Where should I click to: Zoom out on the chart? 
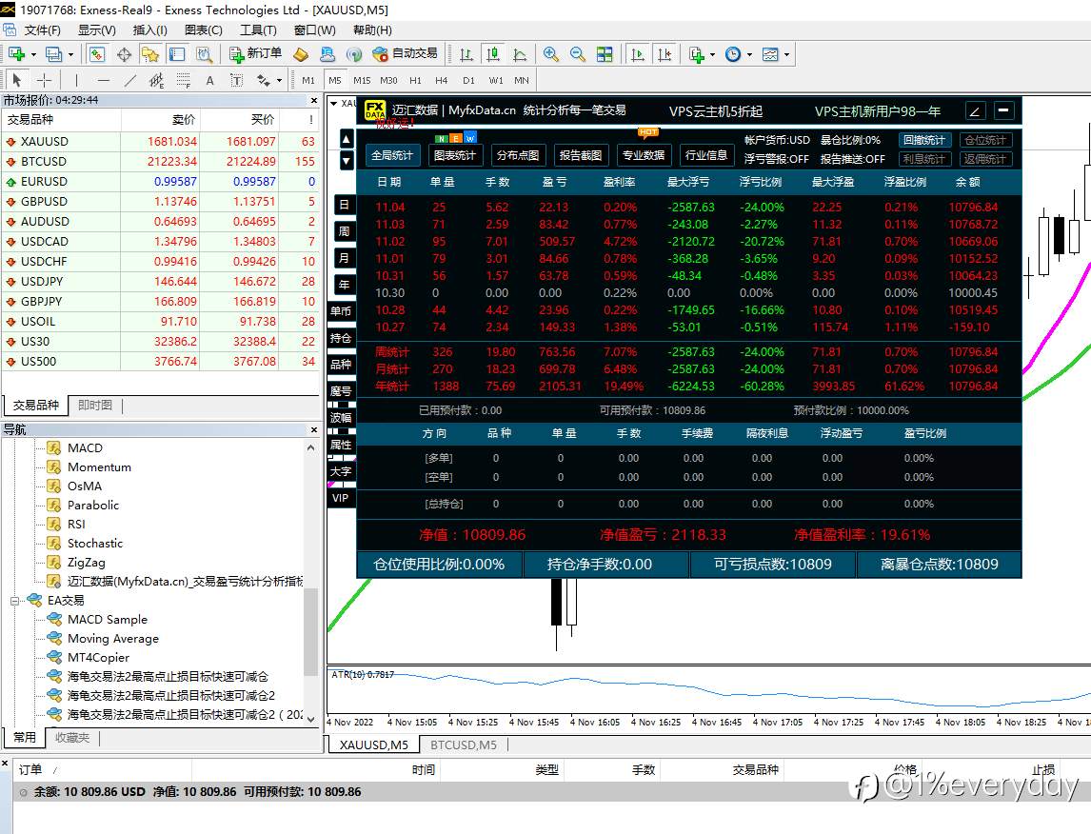pos(578,54)
